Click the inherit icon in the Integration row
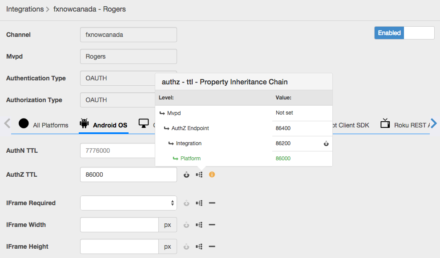 (326, 143)
